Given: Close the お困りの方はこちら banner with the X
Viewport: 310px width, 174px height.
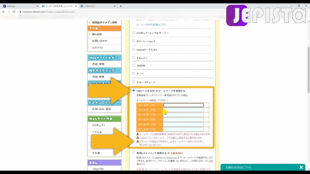Looking at the screenshot, I should (x=301, y=167).
